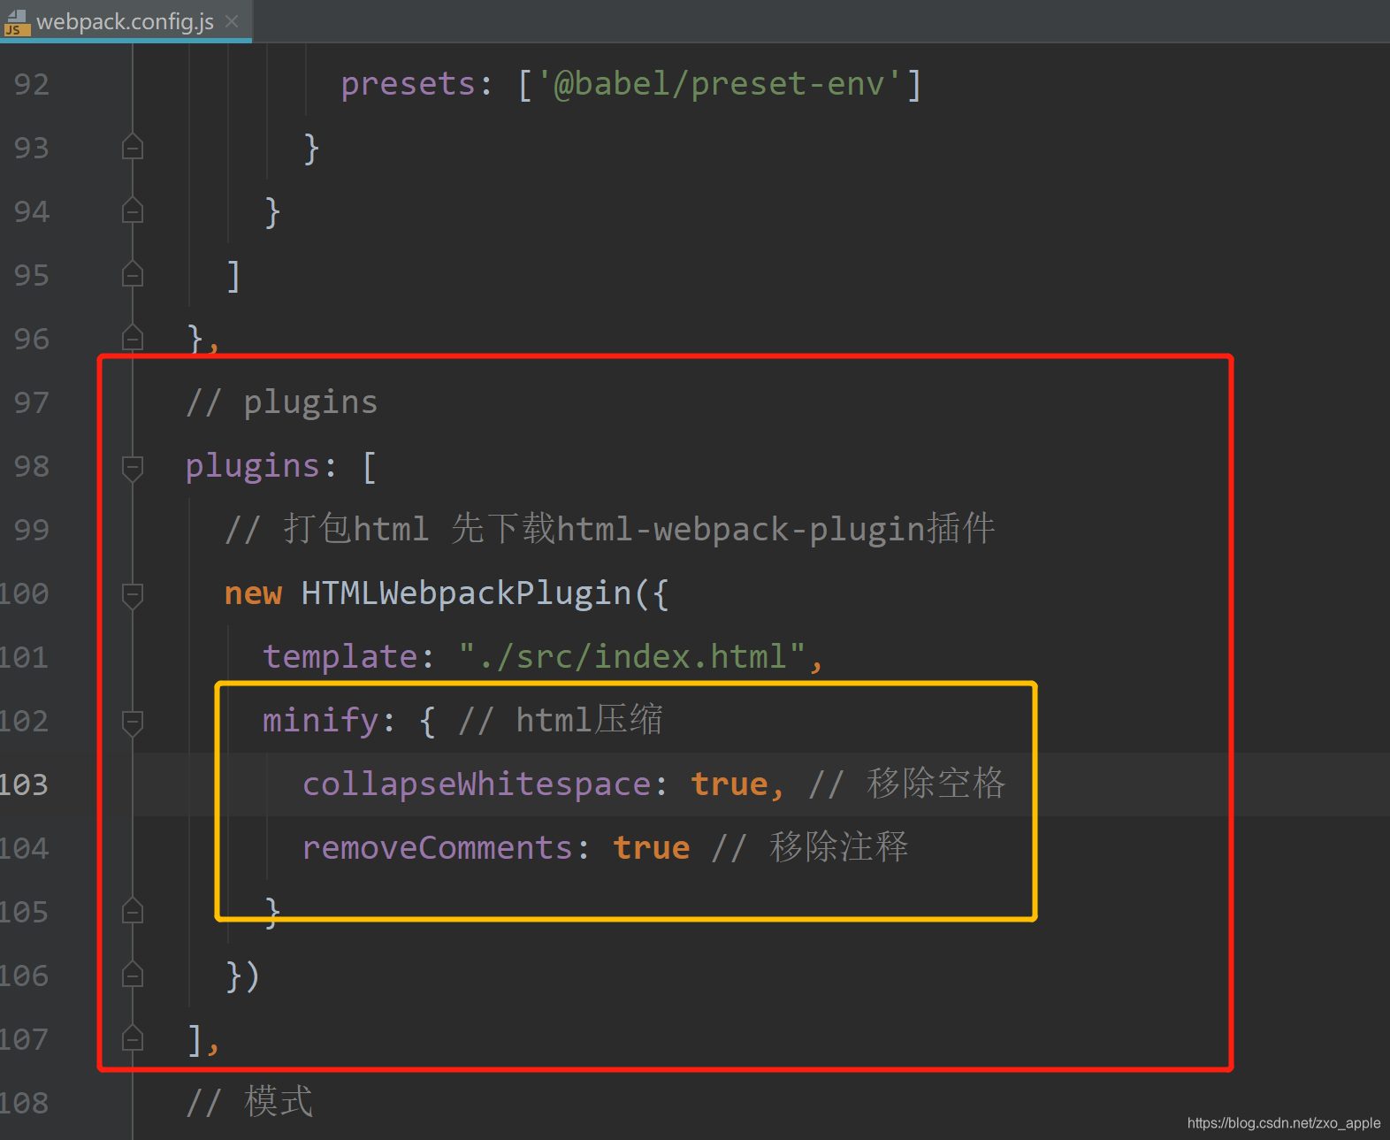Click the HTMLWebpackPlugin identifier
This screenshot has width=1390, height=1140.
467,593
